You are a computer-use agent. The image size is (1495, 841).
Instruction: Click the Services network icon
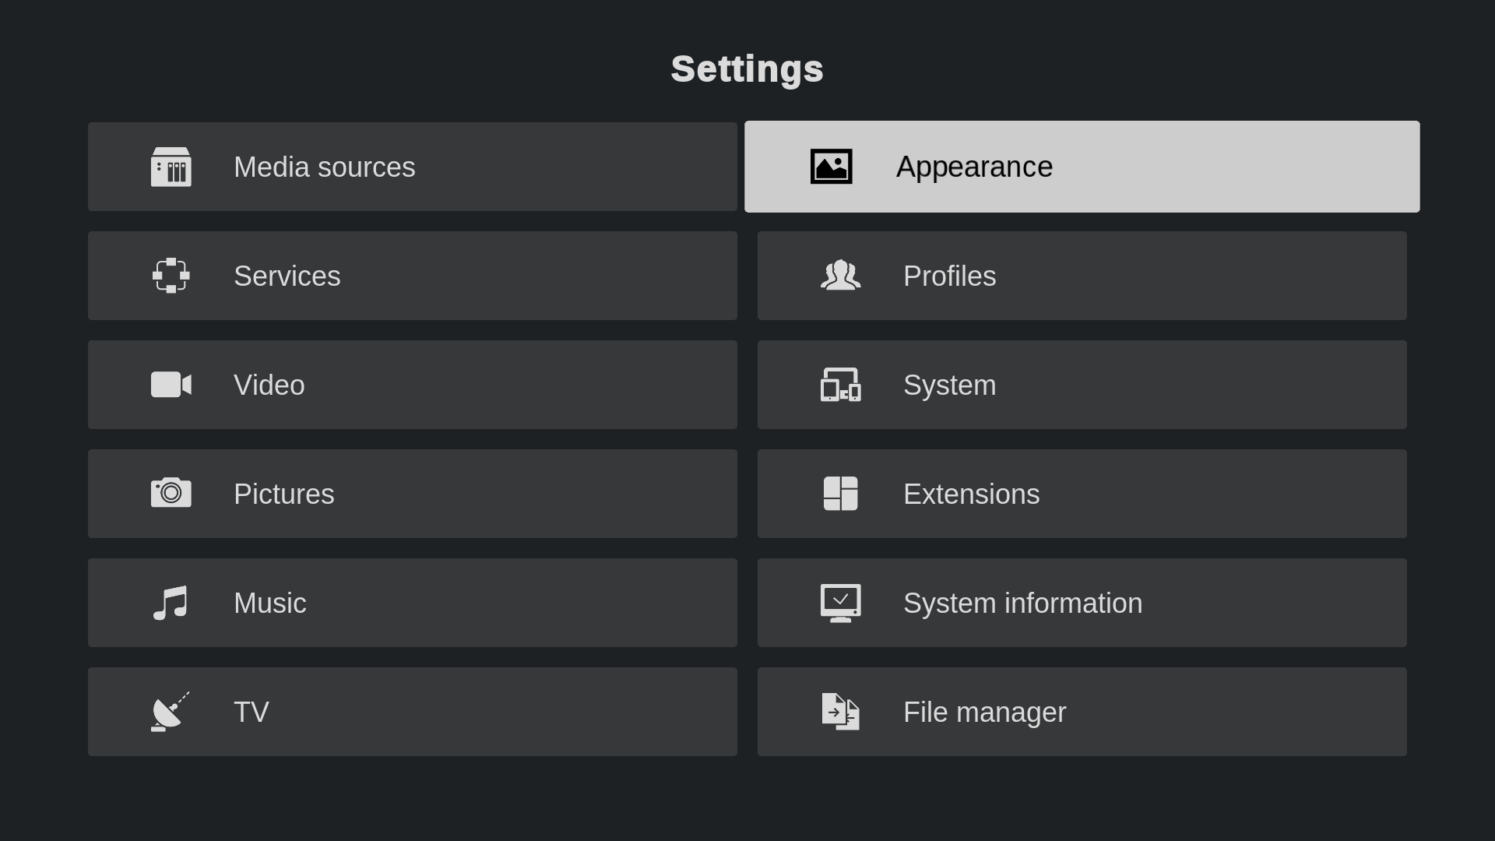coord(171,276)
